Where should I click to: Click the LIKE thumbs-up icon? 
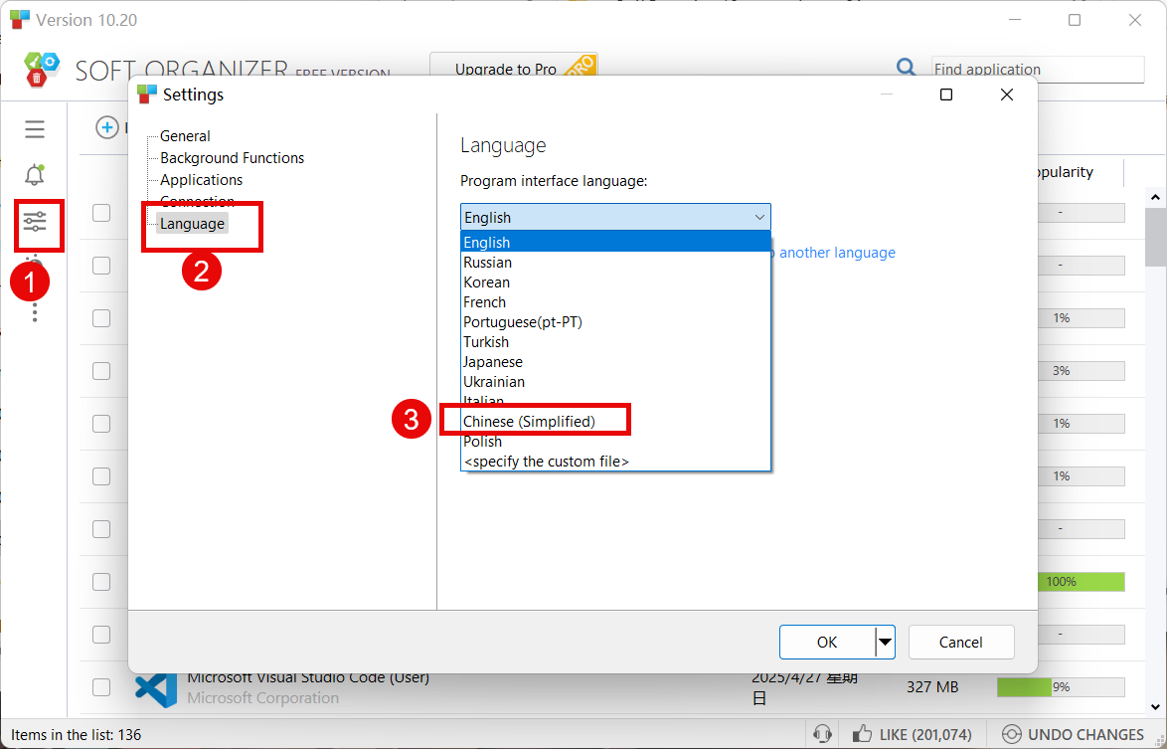[862, 734]
